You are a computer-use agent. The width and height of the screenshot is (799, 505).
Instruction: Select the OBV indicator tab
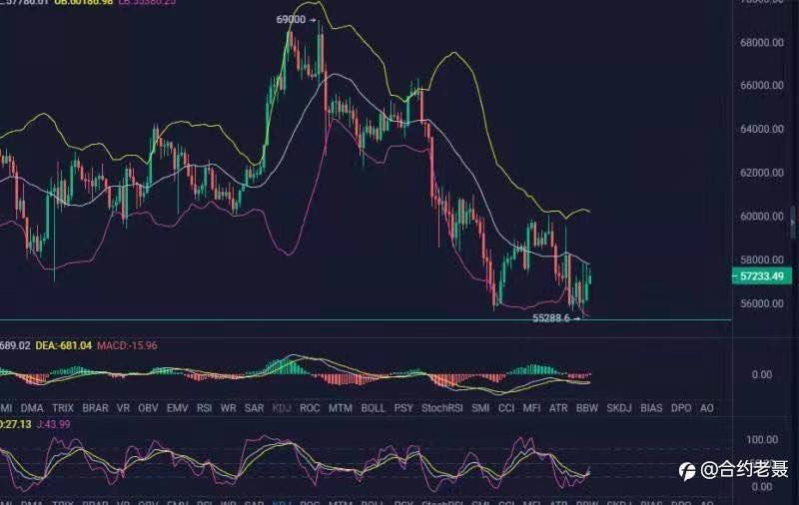point(148,408)
